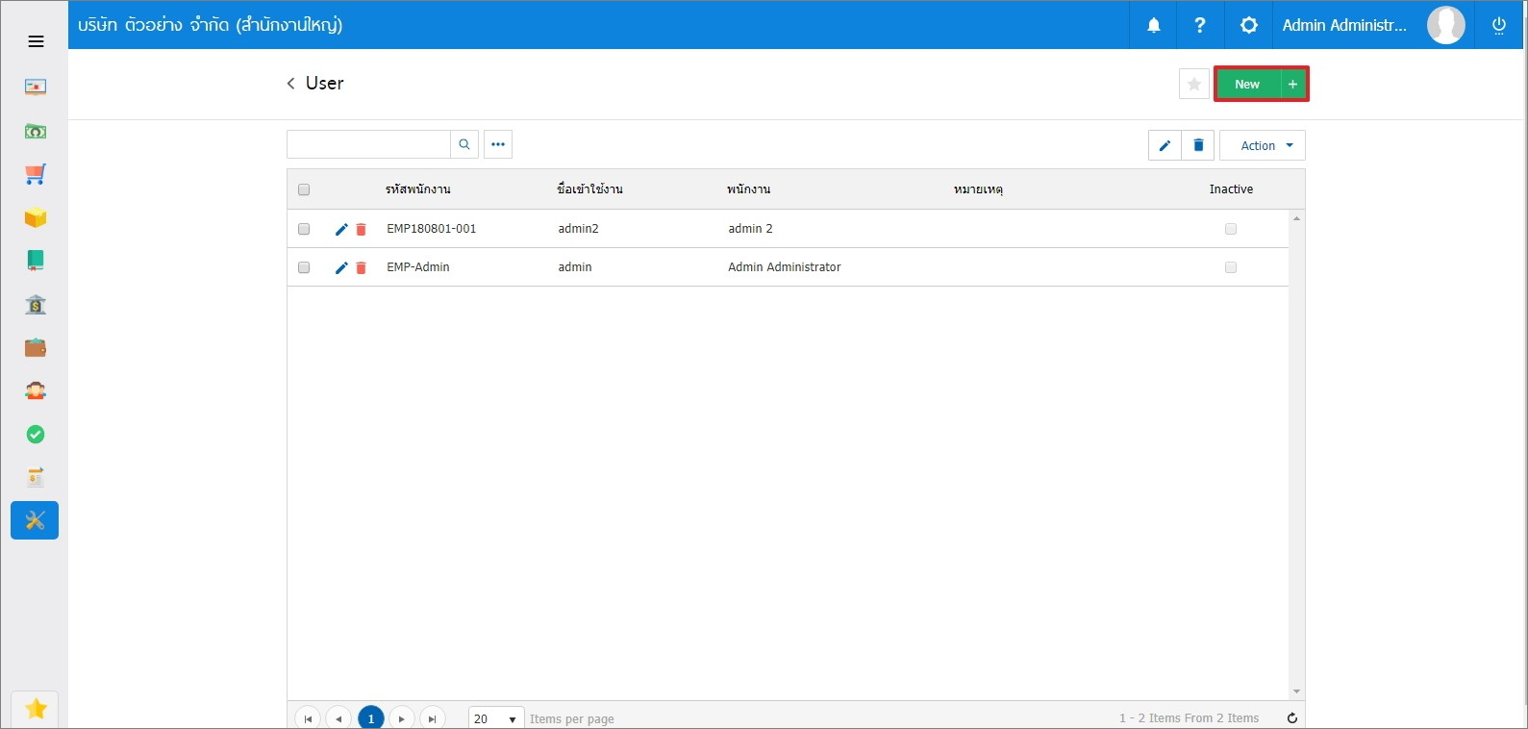This screenshot has height=729, width=1528.
Task: Click the toolbar edit pencil button
Action: click(x=1165, y=145)
